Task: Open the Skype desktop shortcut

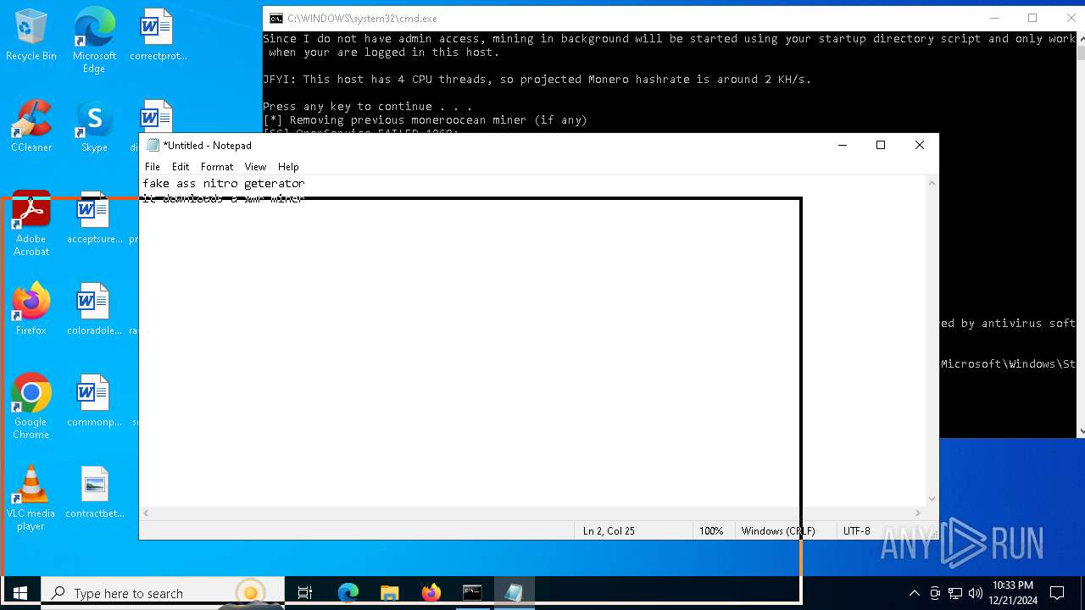Action: 94,127
